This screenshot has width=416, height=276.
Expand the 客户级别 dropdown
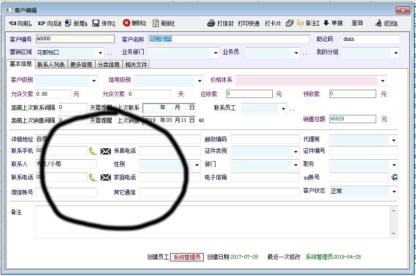[94, 81]
